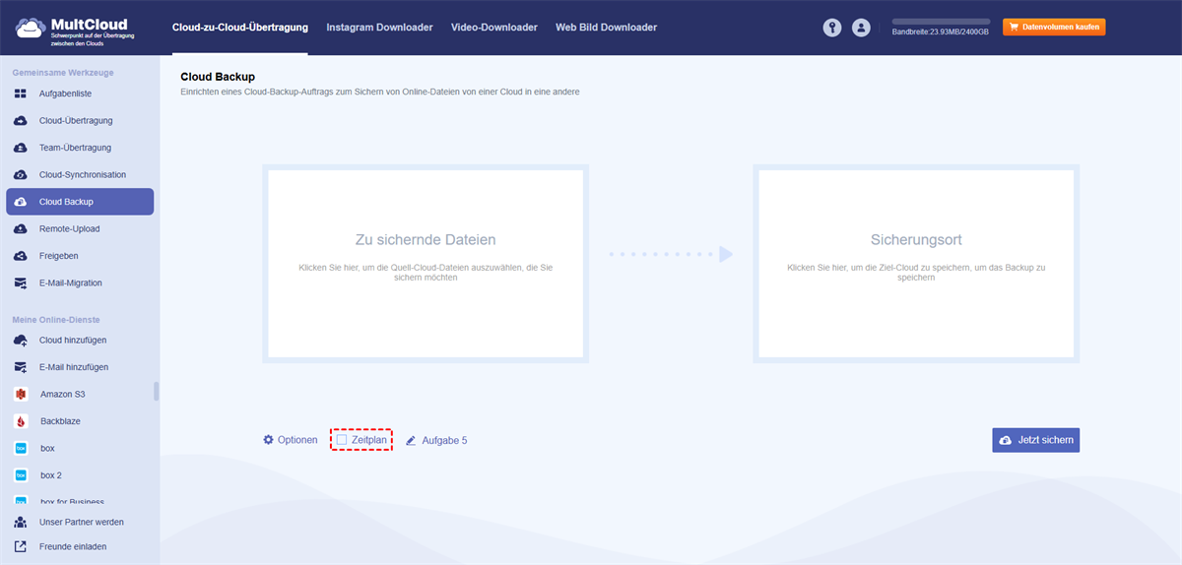This screenshot has width=1182, height=565.
Task: Open the Web Bild Downloader tab
Action: (606, 28)
